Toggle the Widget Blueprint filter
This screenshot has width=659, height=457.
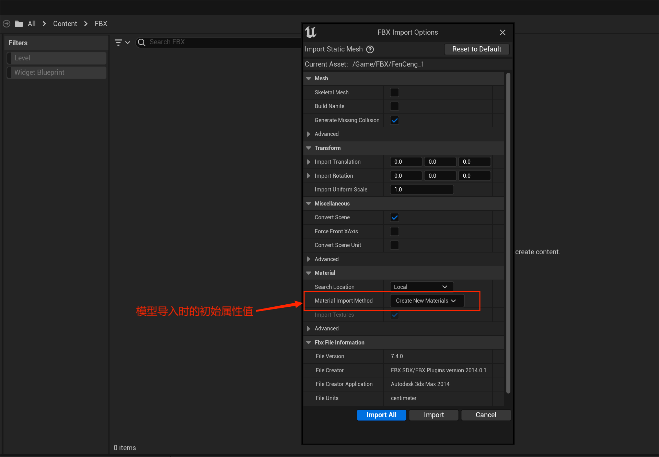57,73
